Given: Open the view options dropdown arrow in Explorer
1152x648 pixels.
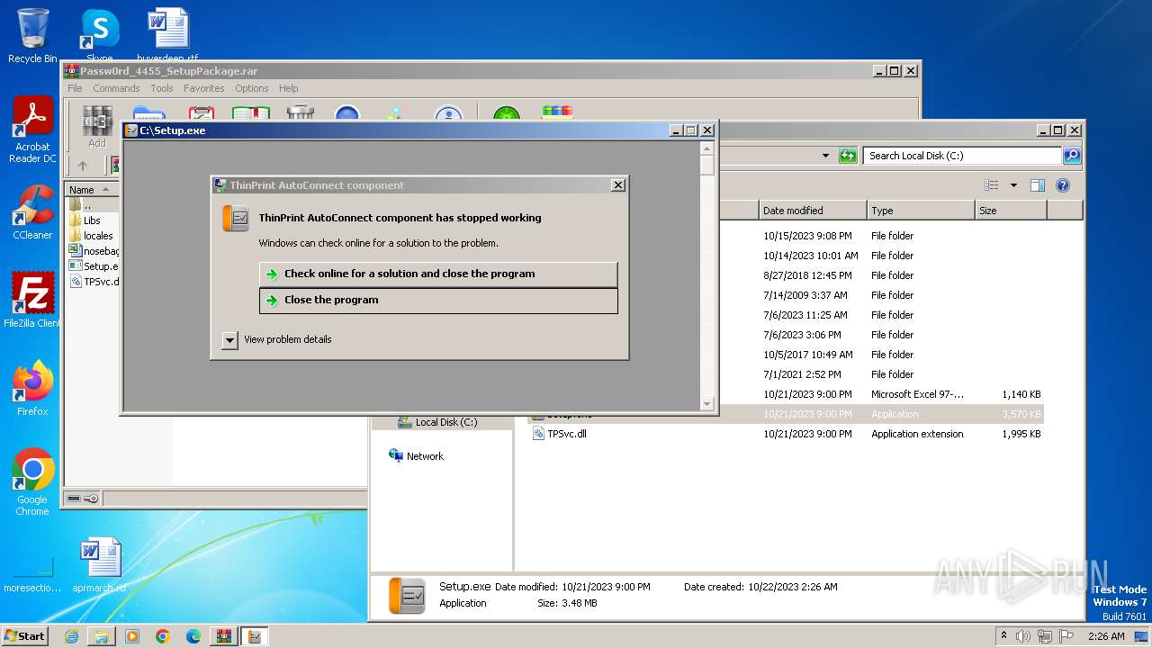Looking at the screenshot, I should (1012, 185).
